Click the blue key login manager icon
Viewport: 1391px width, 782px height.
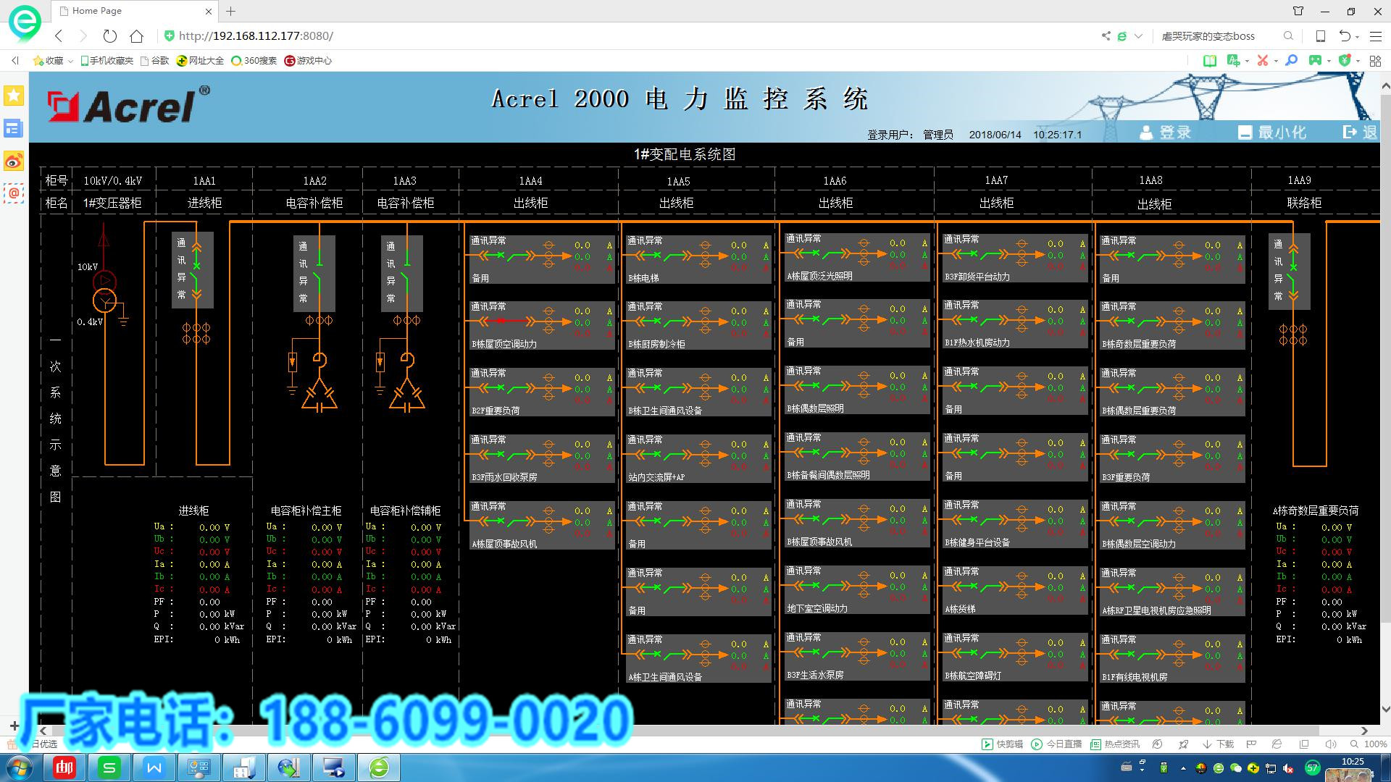pyautogui.click(x=1291, y=61)
